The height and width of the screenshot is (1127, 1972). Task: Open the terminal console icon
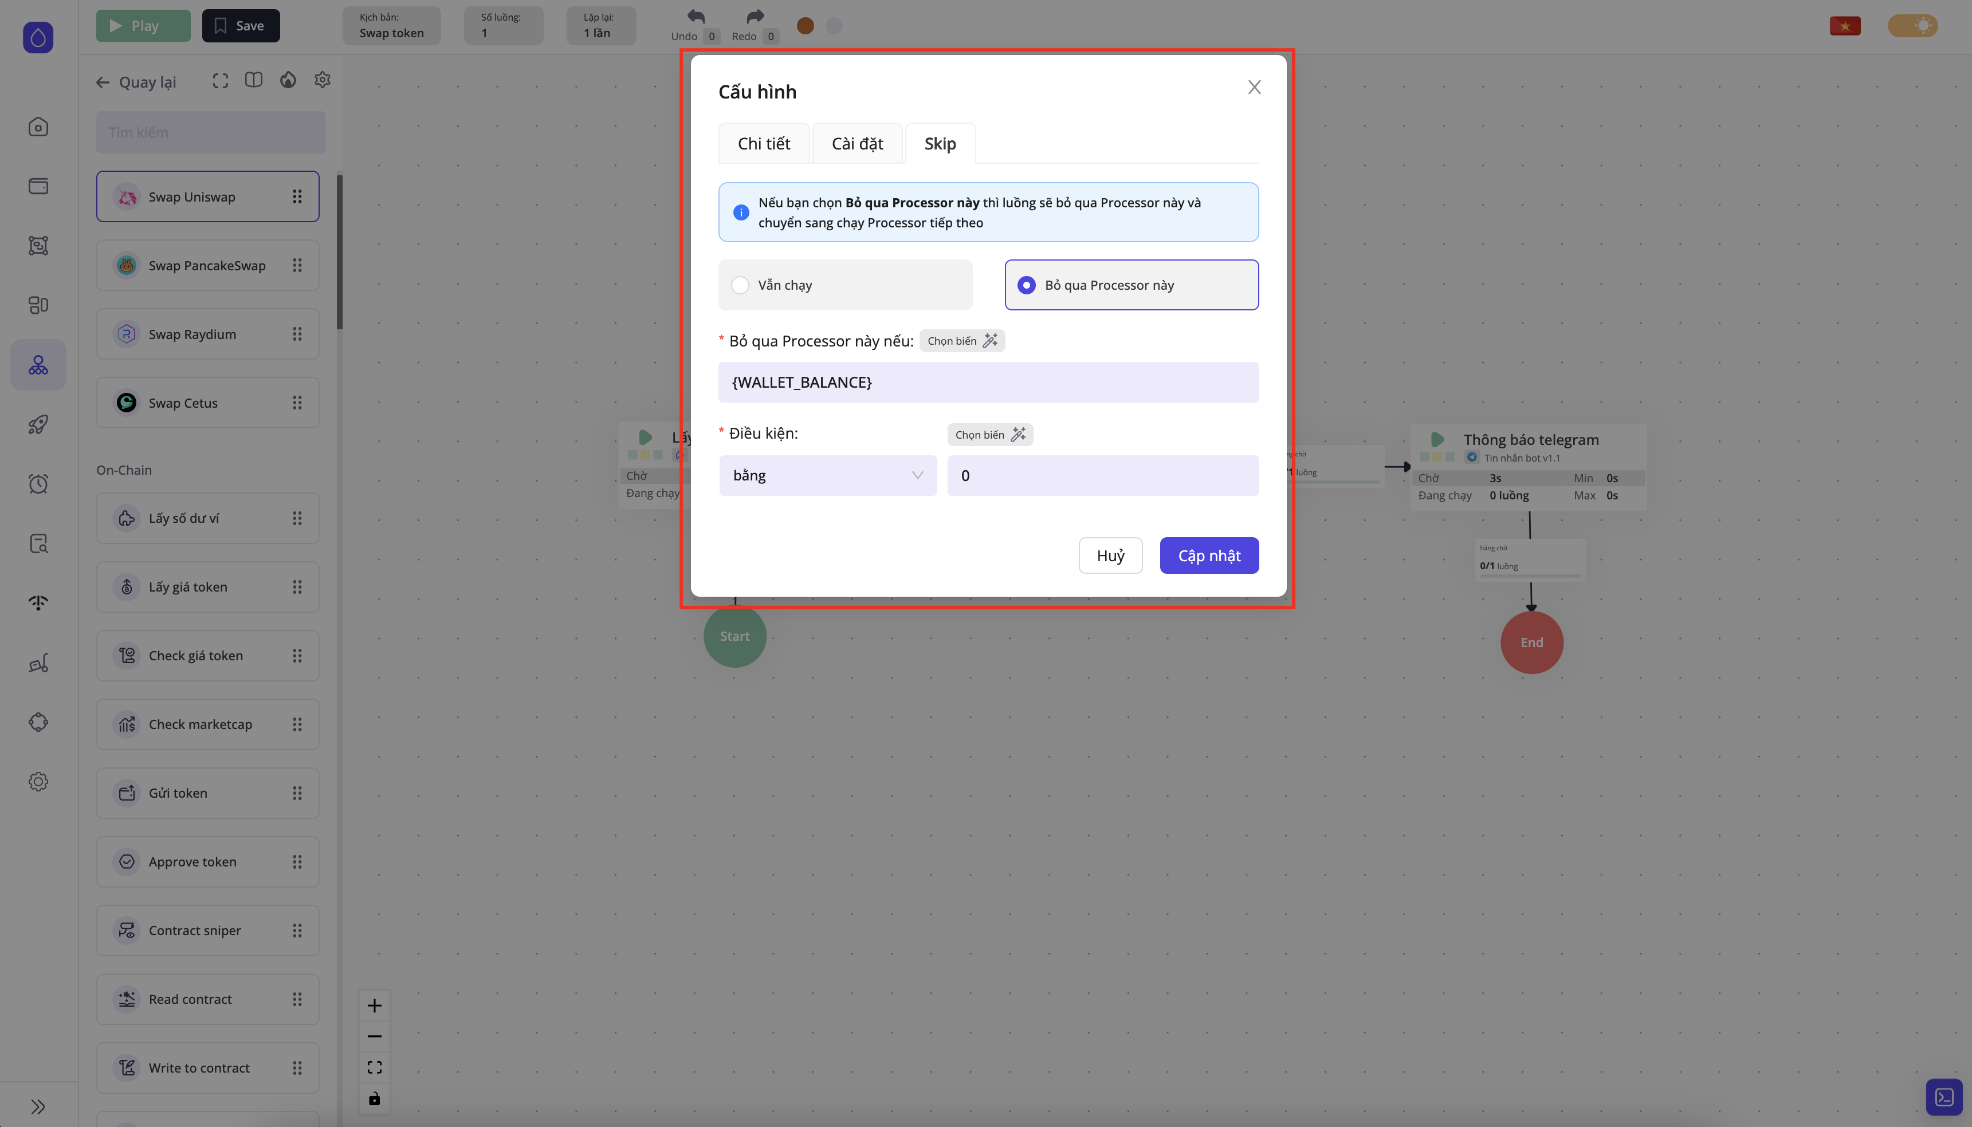click(x=1943, y=1097)
